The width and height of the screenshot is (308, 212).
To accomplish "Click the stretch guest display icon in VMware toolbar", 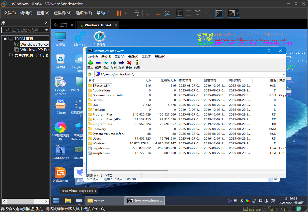I will point(232,13).
